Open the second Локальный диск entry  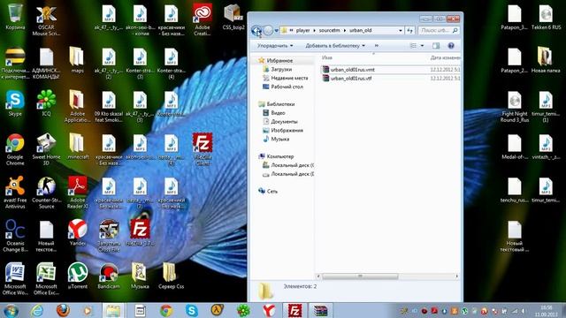[x=292, y=174]
